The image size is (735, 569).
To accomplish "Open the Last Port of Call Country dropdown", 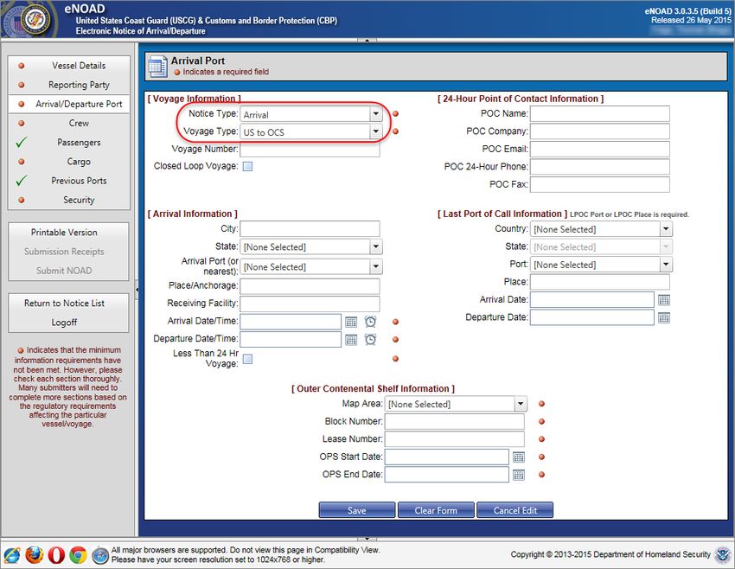I will tap(666, 229).
